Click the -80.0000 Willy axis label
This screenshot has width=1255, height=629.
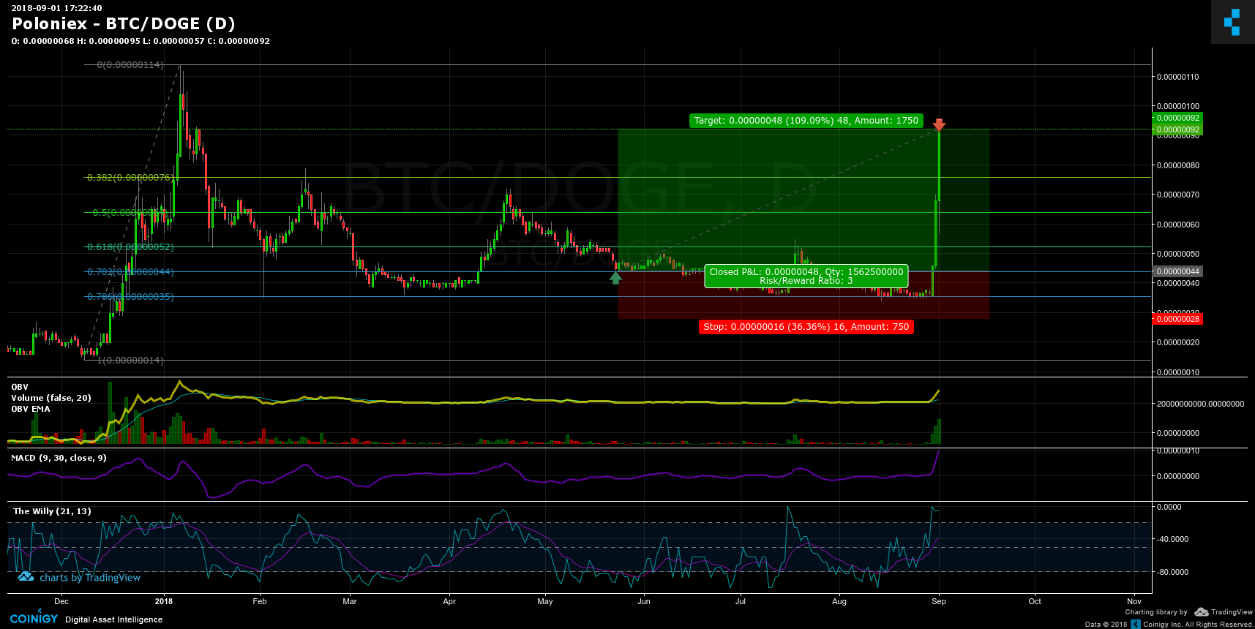[x=1172, y=572]
